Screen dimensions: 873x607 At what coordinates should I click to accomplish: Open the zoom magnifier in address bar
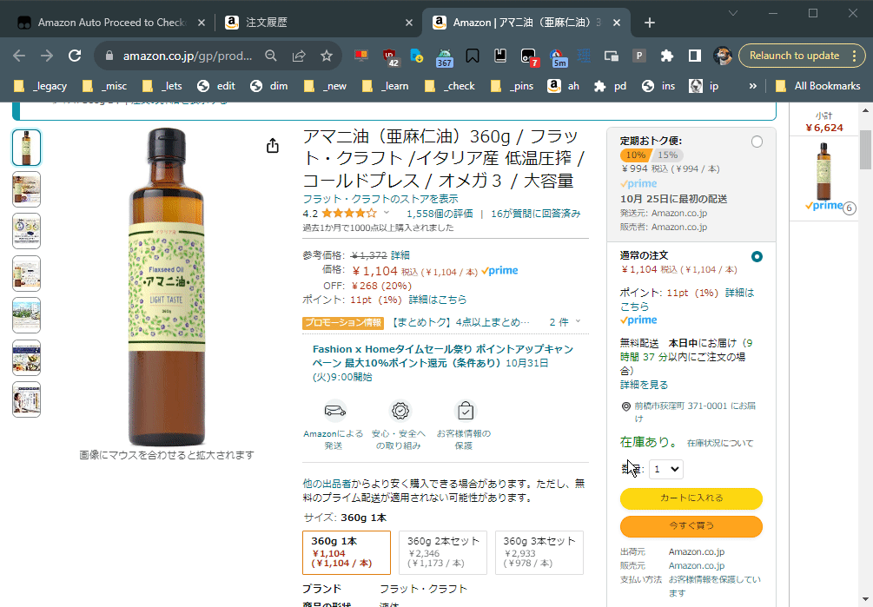(271, 56)
